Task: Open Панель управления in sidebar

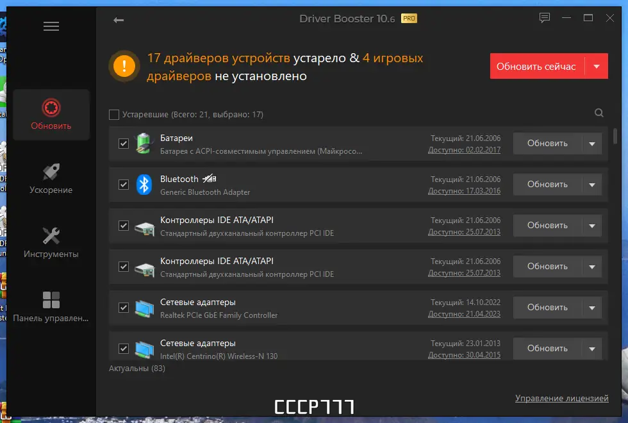Action: [51, 307]
